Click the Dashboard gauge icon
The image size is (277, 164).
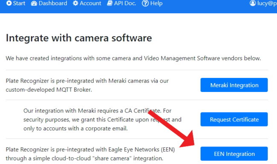pyautogui.click(x=34, y=3)
